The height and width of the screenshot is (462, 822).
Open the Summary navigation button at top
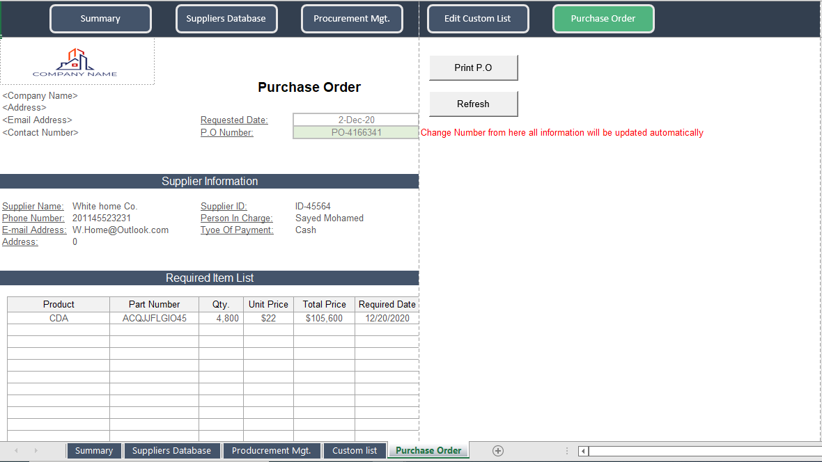(x=100, y=19)
